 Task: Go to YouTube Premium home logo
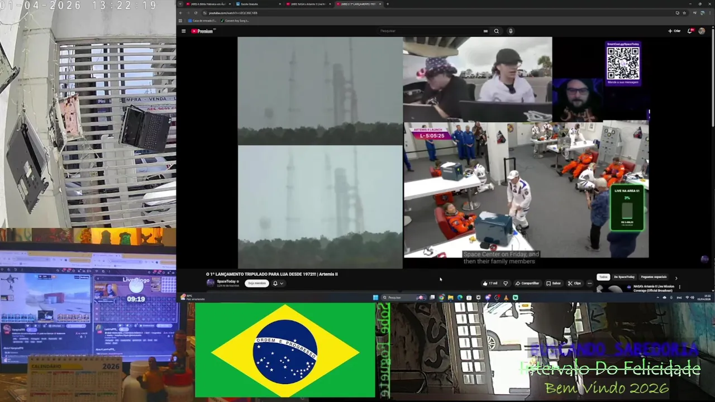coord(202,31)
